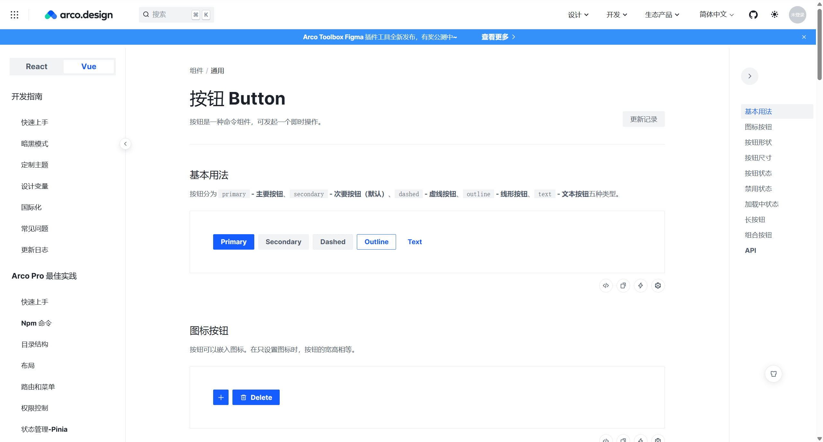Viewport: 823px width, 442px height.
Task: Click the 更新记录 button
Action: [x=643, y=119]
